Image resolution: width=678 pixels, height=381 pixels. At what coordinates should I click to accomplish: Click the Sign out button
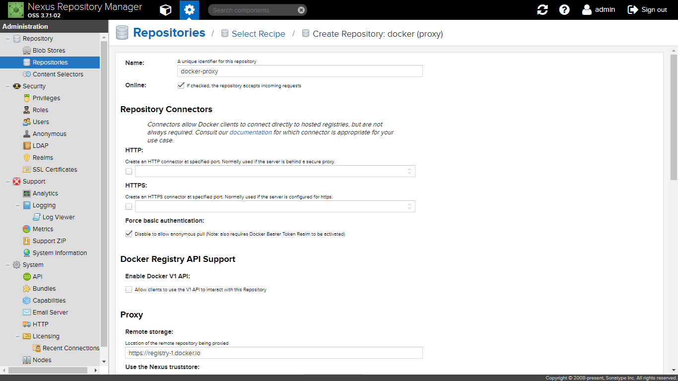647,10
